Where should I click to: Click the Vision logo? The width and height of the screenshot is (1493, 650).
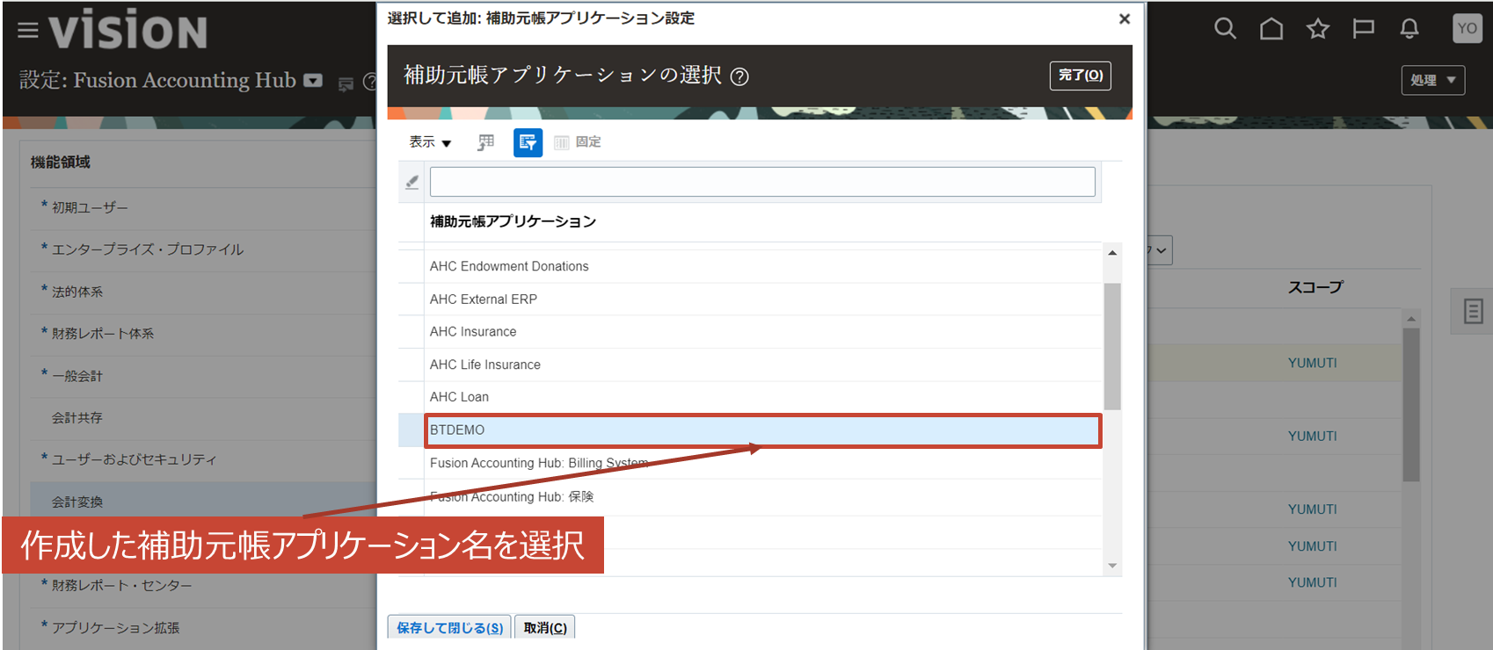tap(128, 30)
